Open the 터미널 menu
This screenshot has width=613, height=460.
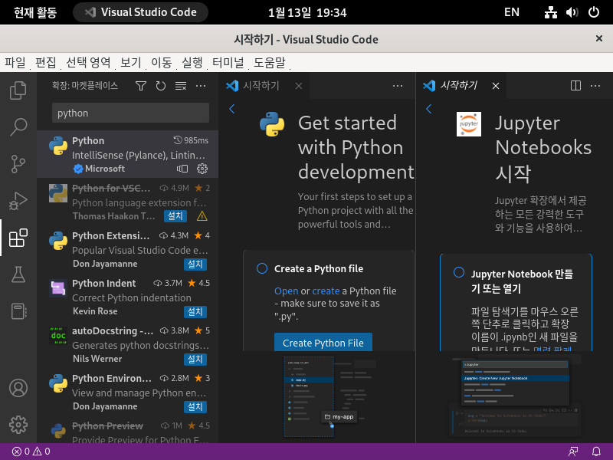tap(228, 62)
